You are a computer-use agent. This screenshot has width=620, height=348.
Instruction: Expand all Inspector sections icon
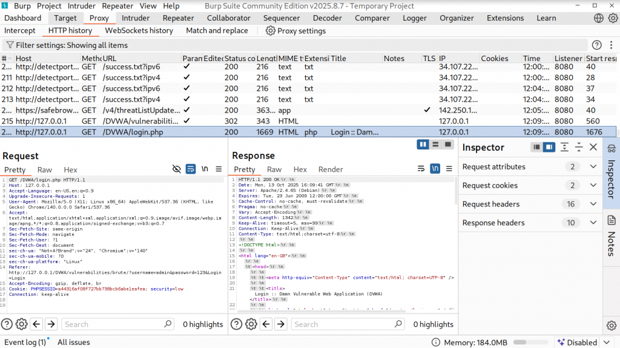point(564,147)
